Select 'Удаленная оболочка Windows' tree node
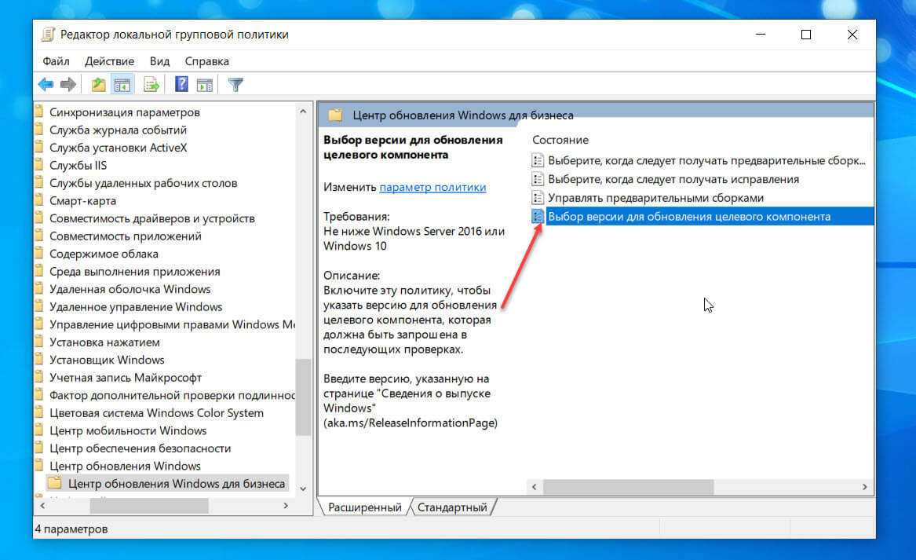 (x=130, y=289)
